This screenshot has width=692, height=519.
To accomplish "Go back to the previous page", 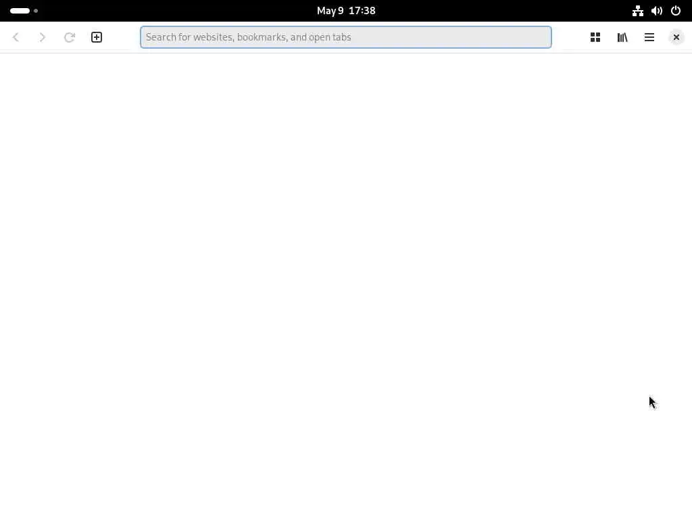I will tap(16, 37).
